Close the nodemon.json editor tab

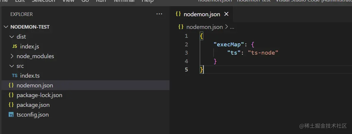(x=226, y=14)
